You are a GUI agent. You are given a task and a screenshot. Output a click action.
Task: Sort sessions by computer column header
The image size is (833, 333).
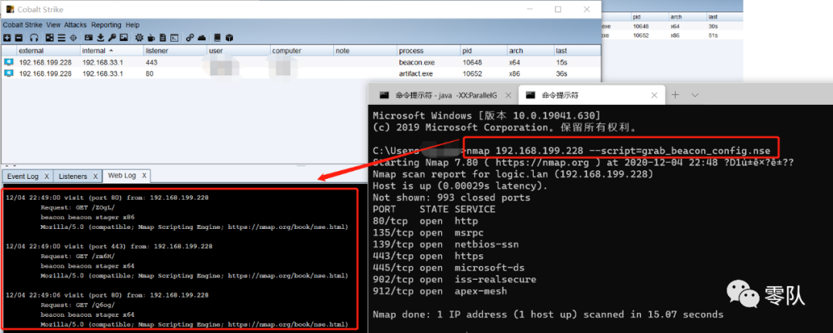[302, 51]
